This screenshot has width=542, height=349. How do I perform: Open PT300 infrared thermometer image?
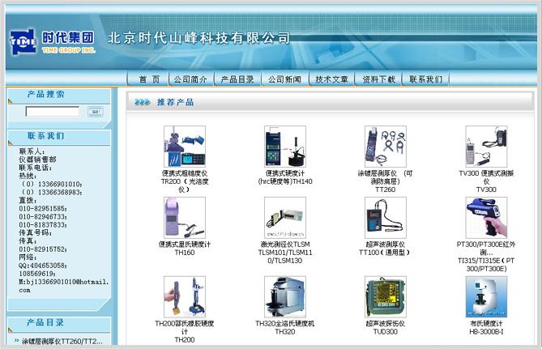pos(486,218)
